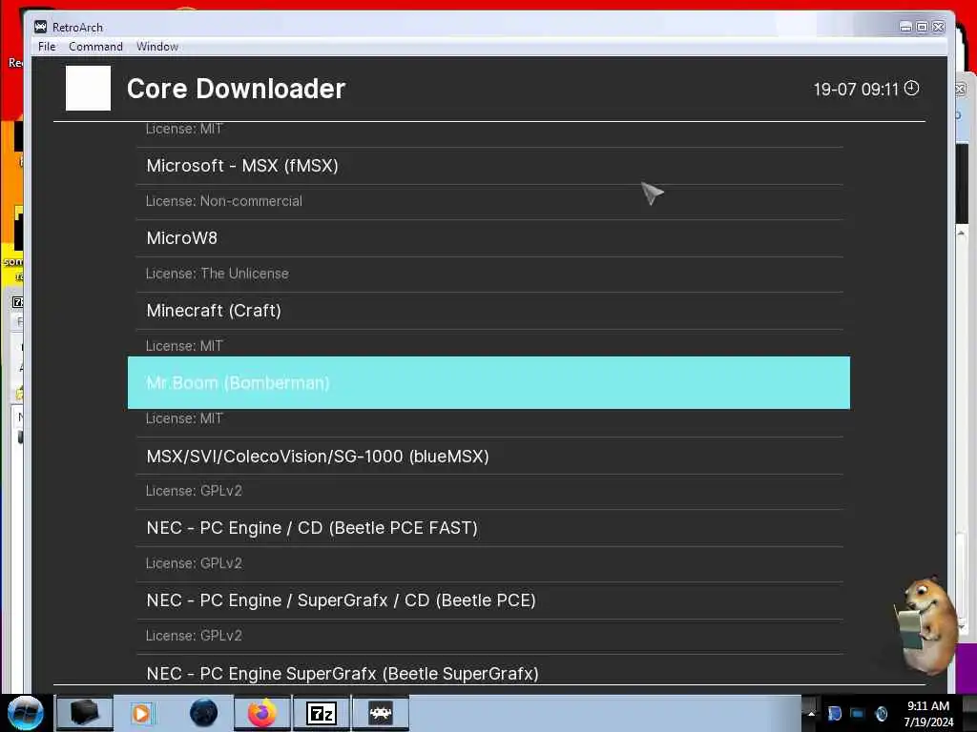Click the Windows Start orb
Screen dimensions: 977x732
26,713
